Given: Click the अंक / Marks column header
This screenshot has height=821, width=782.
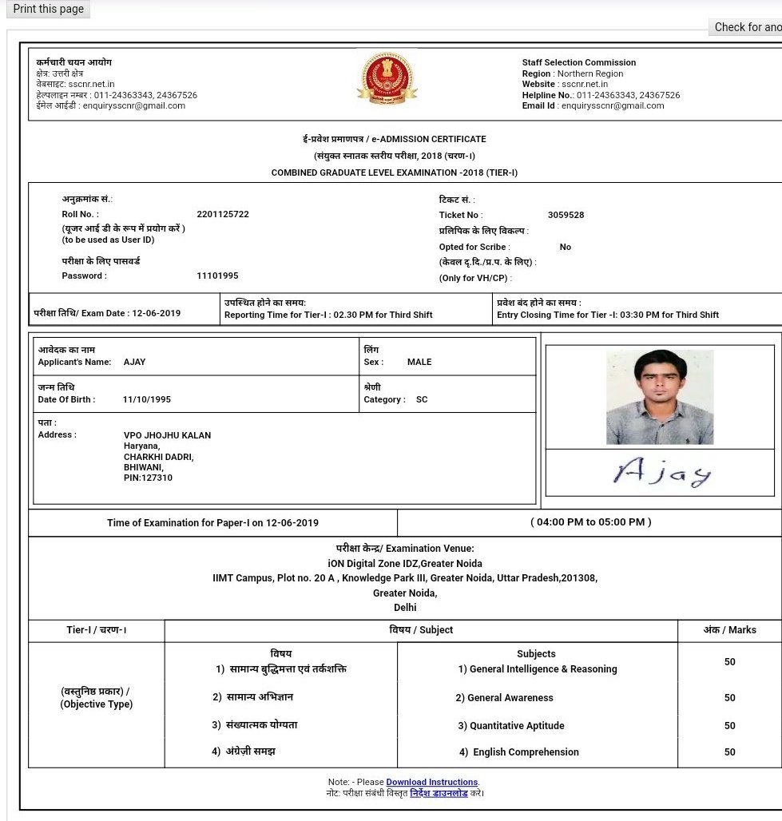Looking at the screenshot, I should 729,630.
